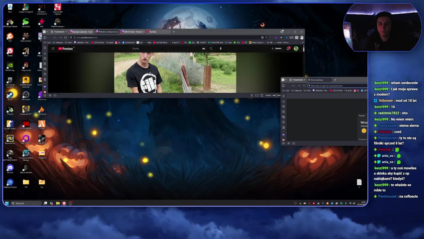
Task: Open OBS Studio desktop shortcut
Action: [26, 96]
